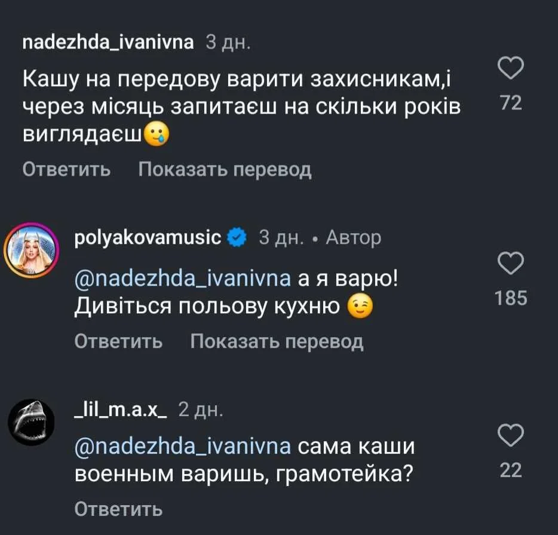Click Ответить under _lil_m.a.x_'s comment
This screenshot has height=535, width=558.
[x=118, y=509]
